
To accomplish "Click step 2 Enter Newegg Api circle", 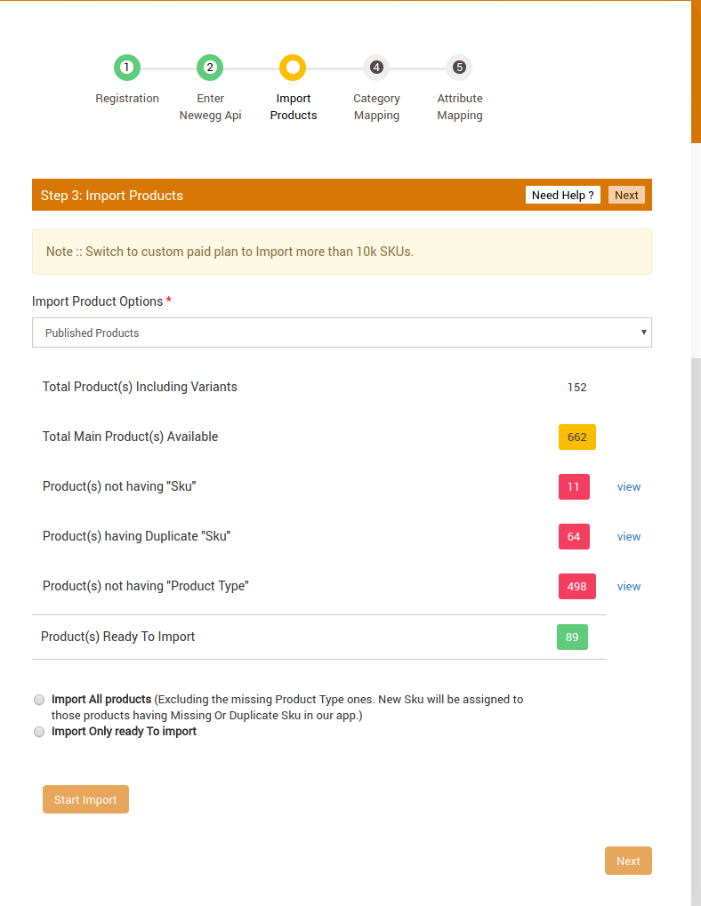I will (x=210, y=68).
